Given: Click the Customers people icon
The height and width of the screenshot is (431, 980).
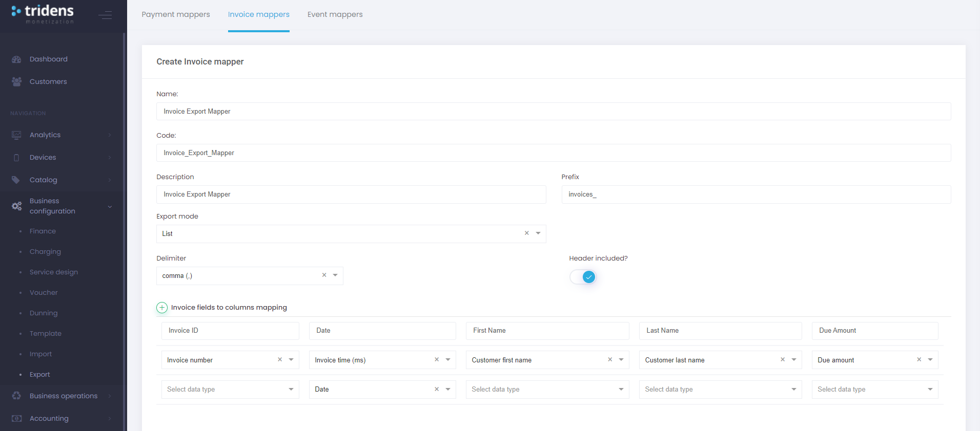Looking at the screenshot, I should pos(16,82).
